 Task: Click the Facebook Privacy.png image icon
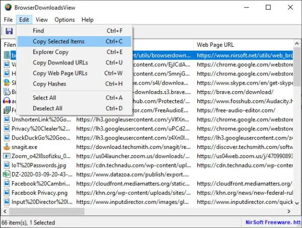pyautogui.click(x=7, y=193)
